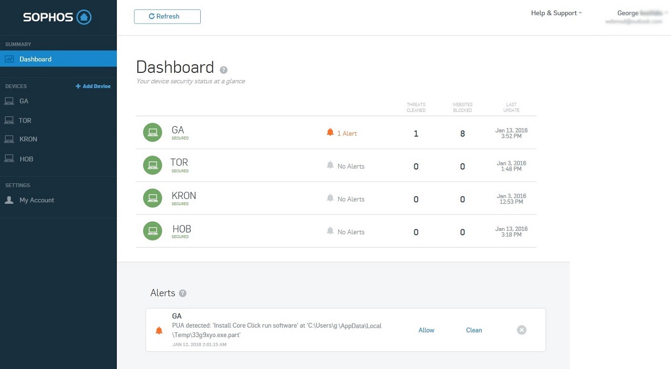
Task: Open the KRON device name in dashboard list
Action: coord(183,196)
